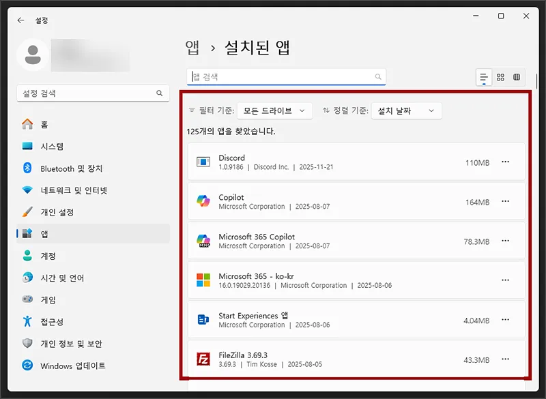Open more options for Copilot

pyautogui.click(x=505, y=201)
